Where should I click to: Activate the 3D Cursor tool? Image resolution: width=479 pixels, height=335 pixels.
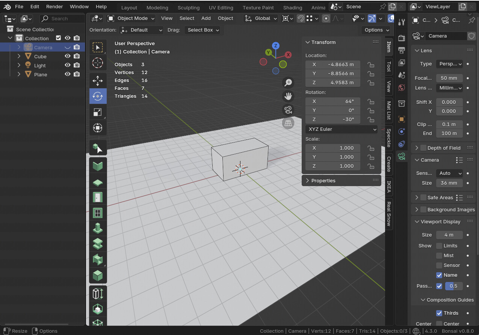pos(98,63)
